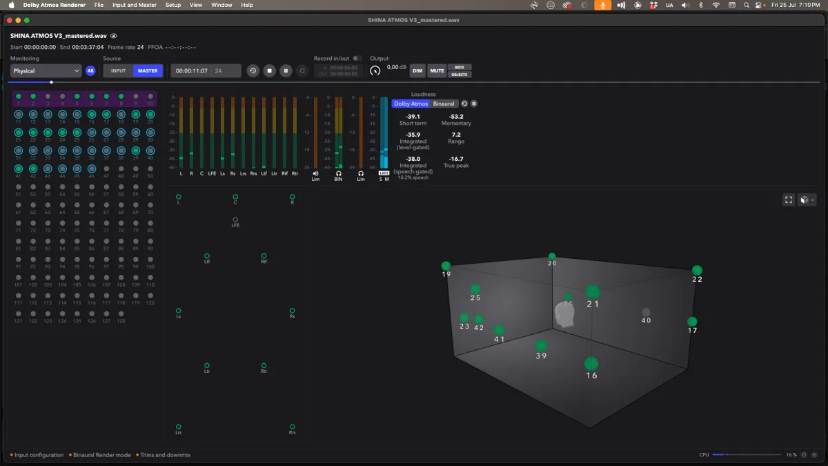Click the eye icon next to the file name

click(x=114, y=36)
